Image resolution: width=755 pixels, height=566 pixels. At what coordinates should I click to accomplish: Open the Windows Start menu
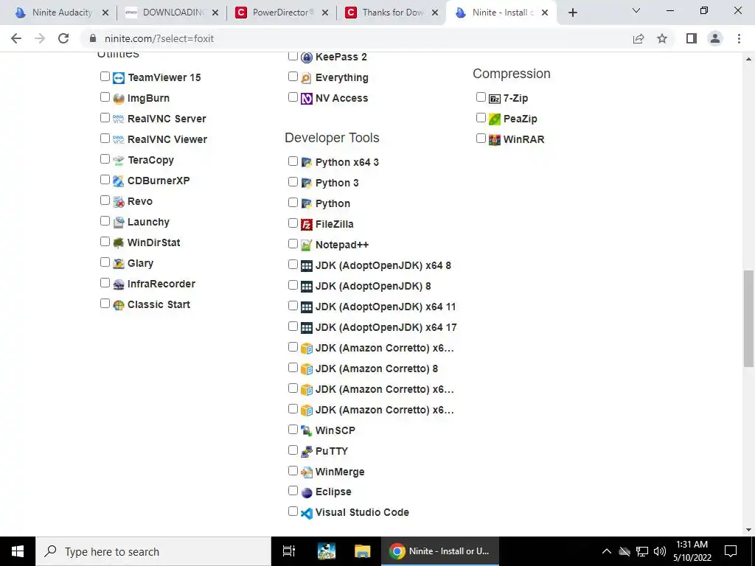(x=18, y=551)
